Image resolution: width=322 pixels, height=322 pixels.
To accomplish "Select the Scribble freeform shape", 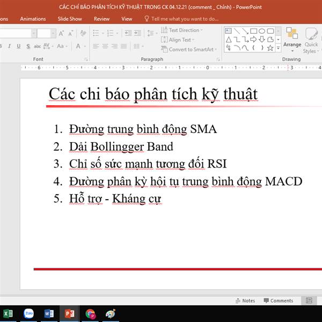I will click(x=229, y=48).
